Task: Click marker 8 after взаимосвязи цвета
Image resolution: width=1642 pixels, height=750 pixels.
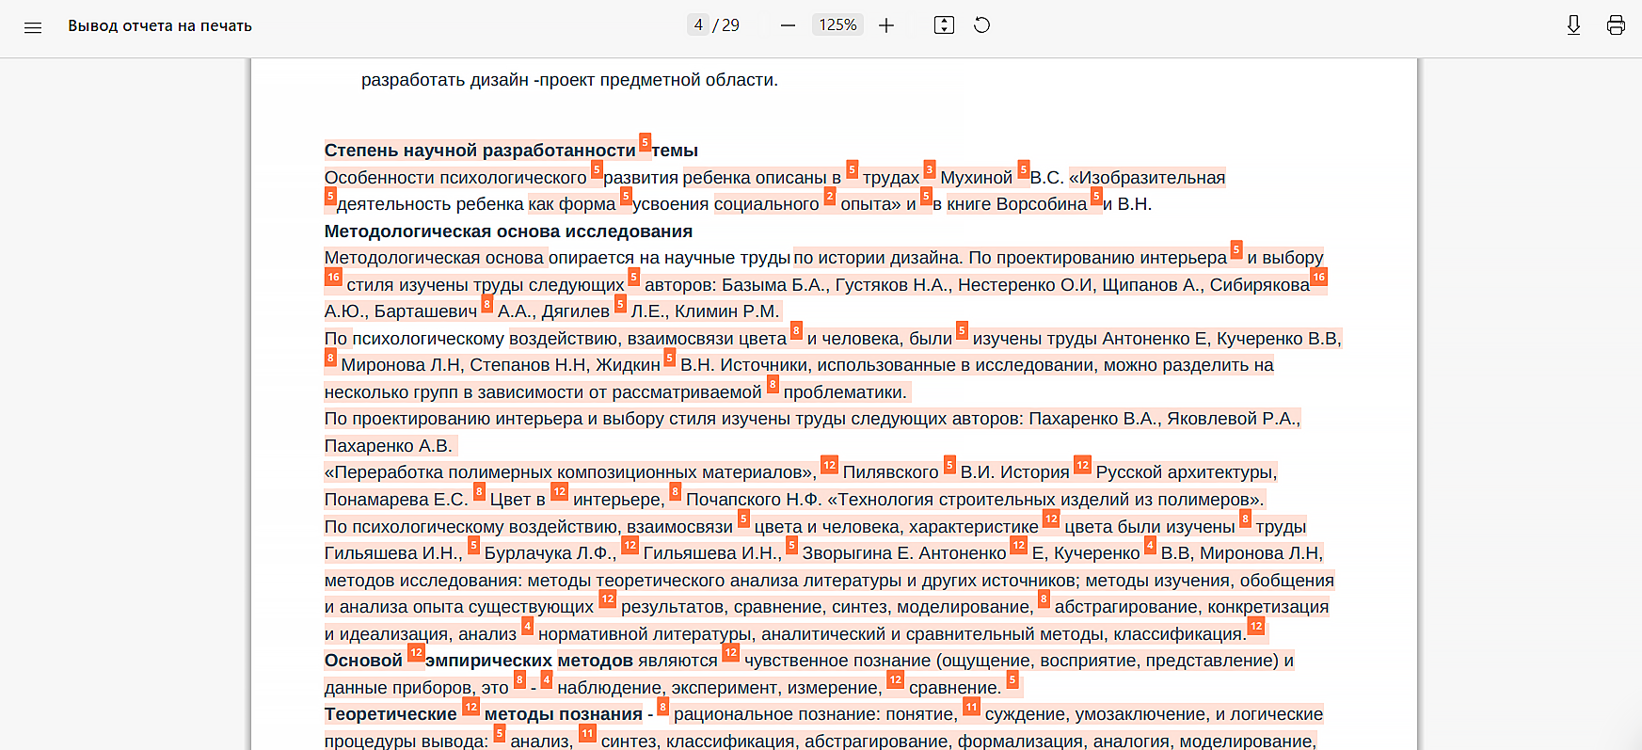Action: click(x=796, y=330)
